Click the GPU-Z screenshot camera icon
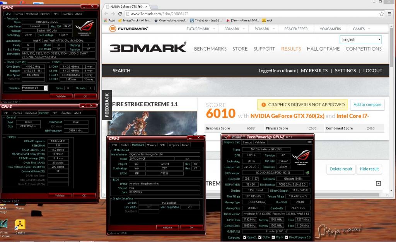Screen dimensions: 396x242 pos(309,142)
